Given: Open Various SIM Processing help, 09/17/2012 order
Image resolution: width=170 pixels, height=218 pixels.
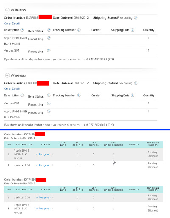Looking at the screenshot, I should coord(49,103).
